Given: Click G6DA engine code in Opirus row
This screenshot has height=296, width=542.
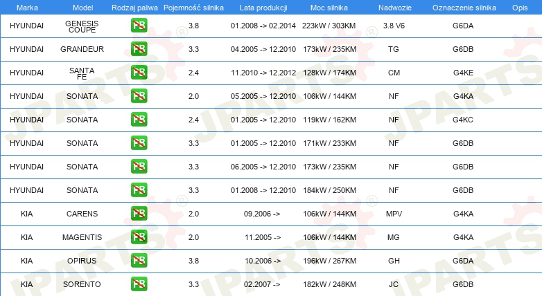Looking at the screenshot, I should (463, 261).
